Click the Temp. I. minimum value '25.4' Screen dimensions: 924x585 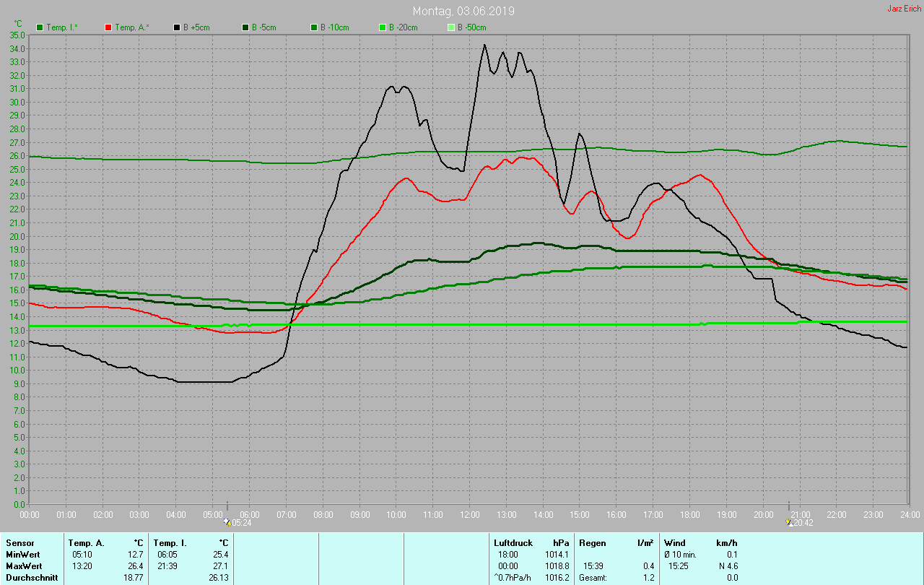coord(220,554)
